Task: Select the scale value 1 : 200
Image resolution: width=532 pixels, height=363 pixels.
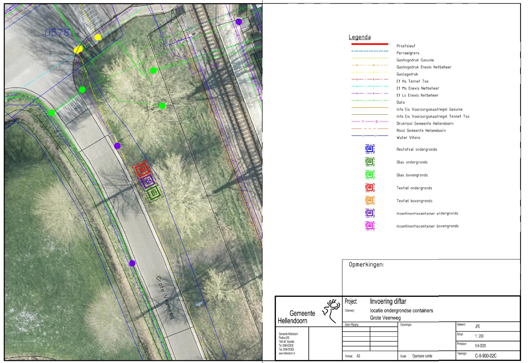Action: click(479, 336)
